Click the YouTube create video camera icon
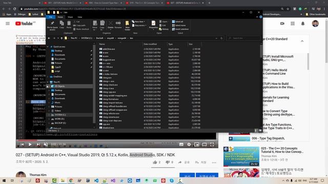This screenshot has height=184, width=328. click(282, 24)
